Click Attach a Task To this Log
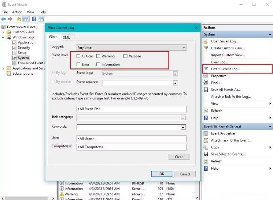 click(x=231, y=97)
